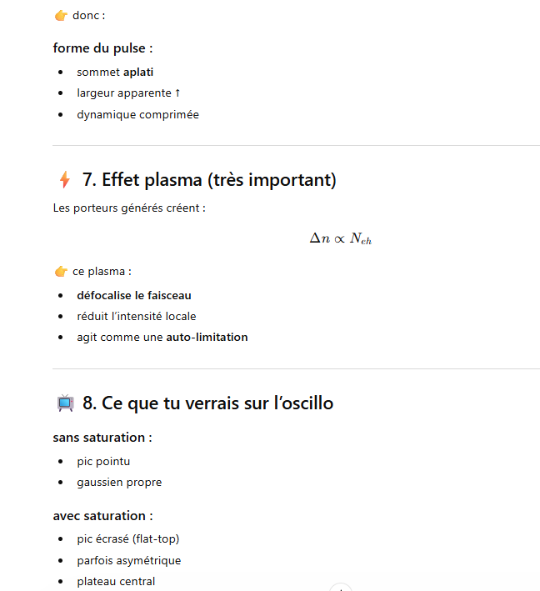This screenshot has height=591, width=540.
Task: Click bullet text "défocalise le faisceau"
Action: point(134,295)
